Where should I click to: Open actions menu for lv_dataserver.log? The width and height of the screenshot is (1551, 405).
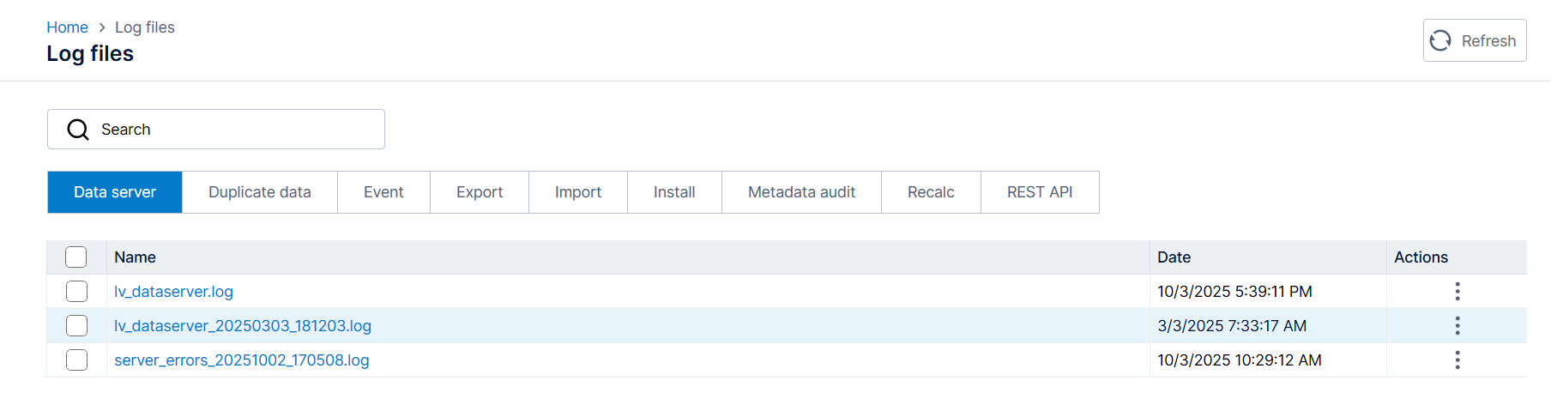coord(1457,292)
